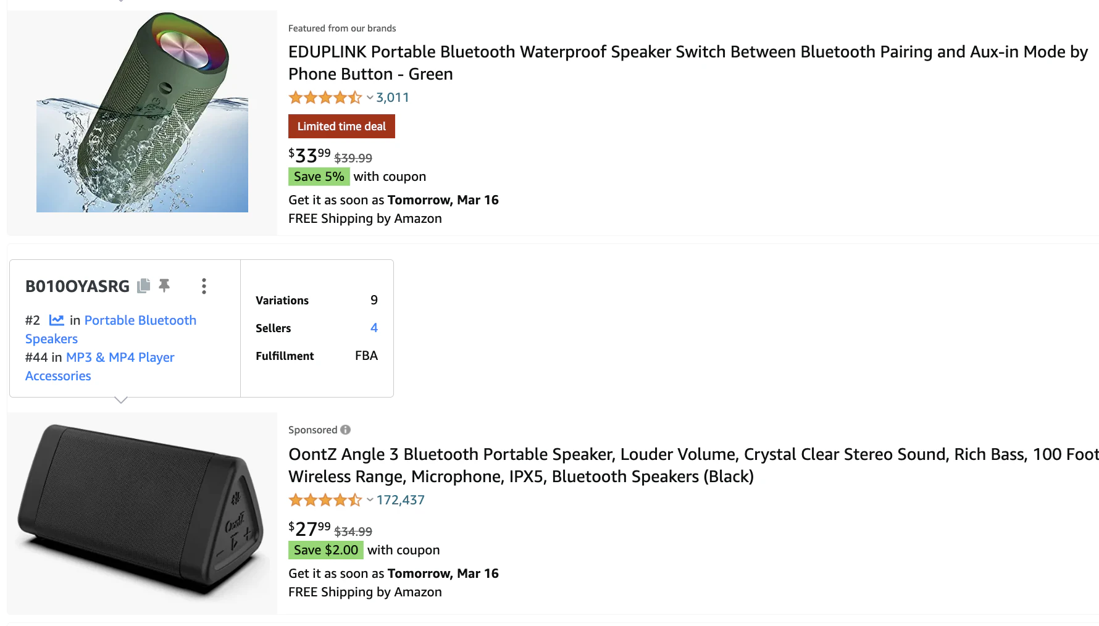1099x626 pixels.
Task: Expand OontZ rating breakdown chevron
Action: pos(370,500)
